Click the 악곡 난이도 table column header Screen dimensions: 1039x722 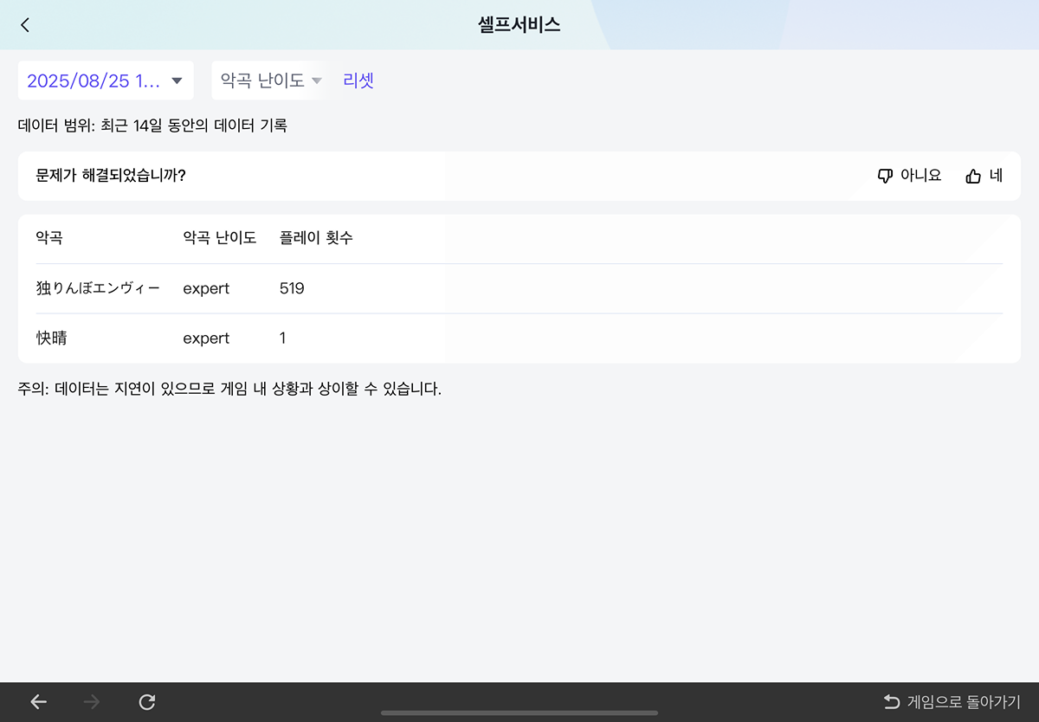click(220, 238)
